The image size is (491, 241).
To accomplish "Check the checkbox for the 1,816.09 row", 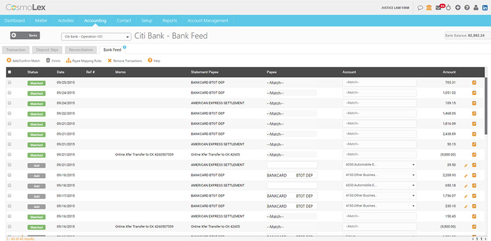I will point(9,124).
